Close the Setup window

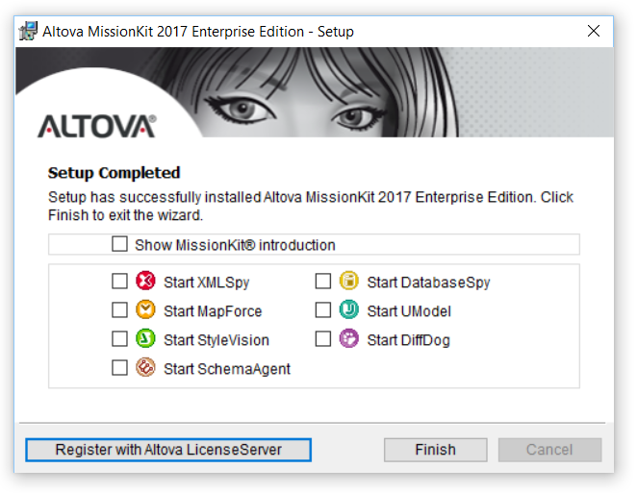[594, 32]
